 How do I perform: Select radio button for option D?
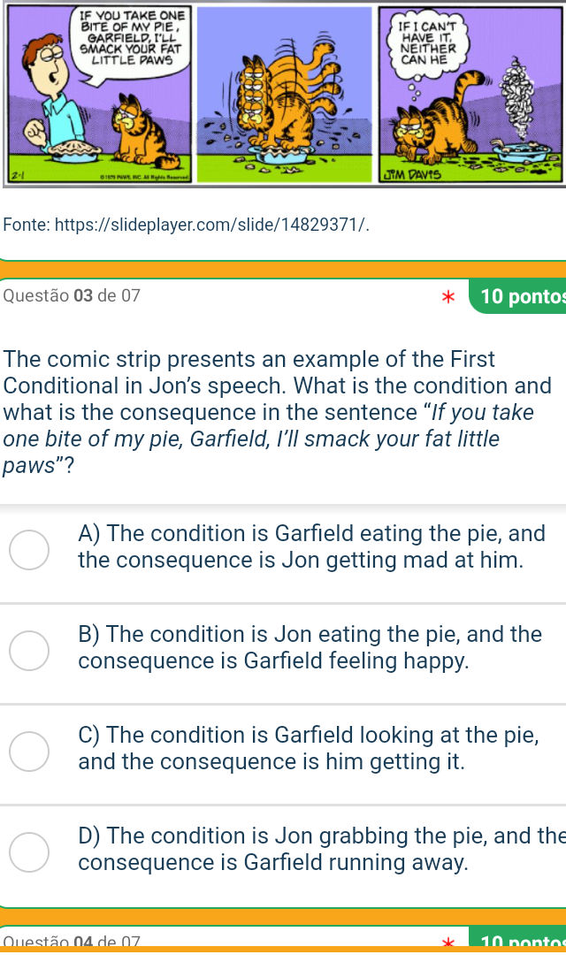(28, 852)
